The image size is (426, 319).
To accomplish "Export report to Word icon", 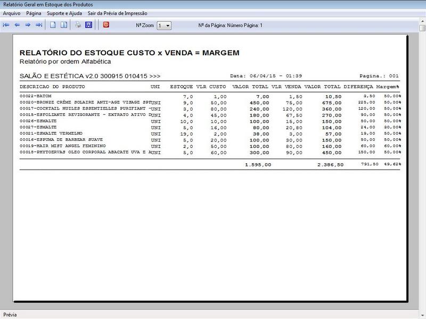I will (88, 25).
